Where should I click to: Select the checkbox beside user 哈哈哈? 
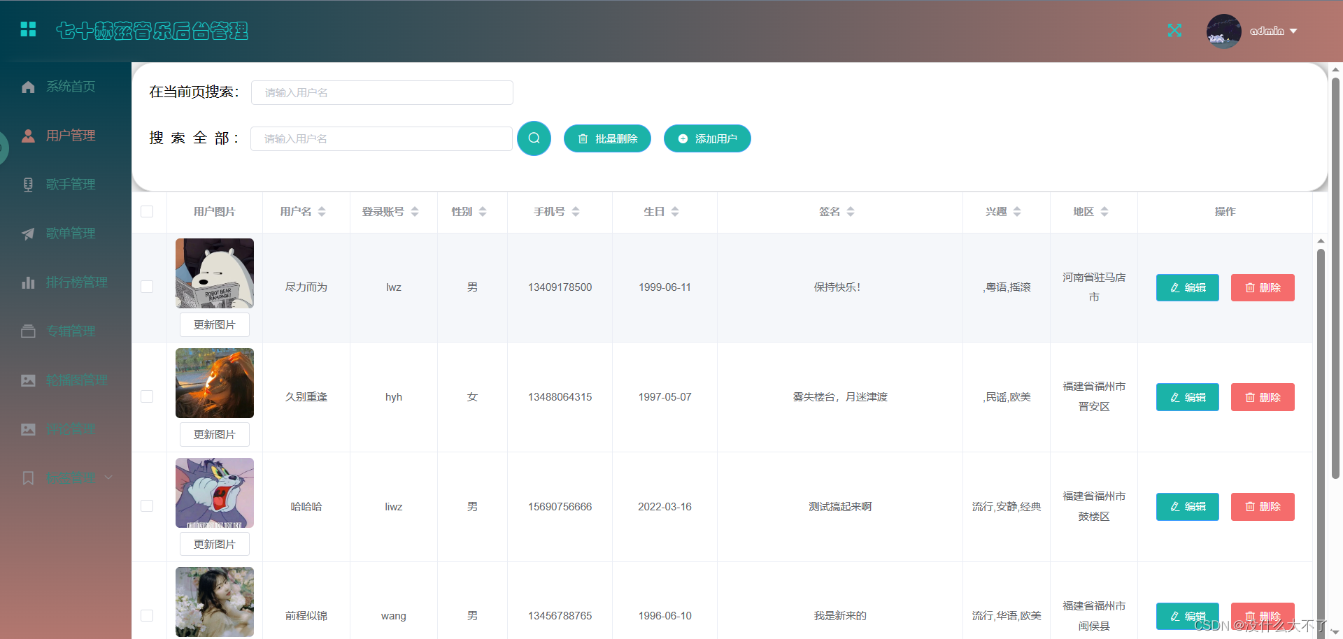coord(148,505)
